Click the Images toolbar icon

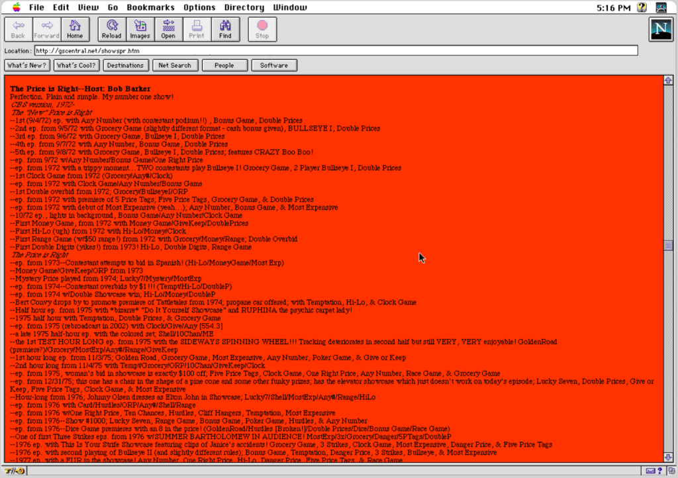[x=140, y=28]
